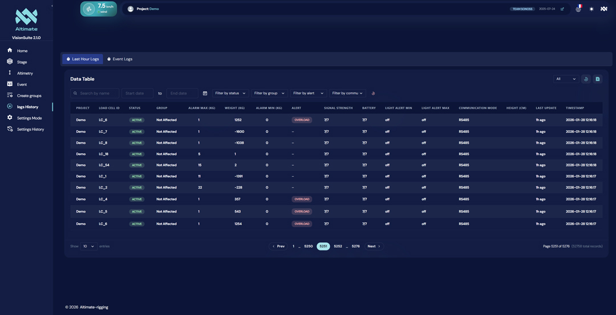Open the wind speed widget
Viewport: 616px width, 315px height.
coord(99,9)
